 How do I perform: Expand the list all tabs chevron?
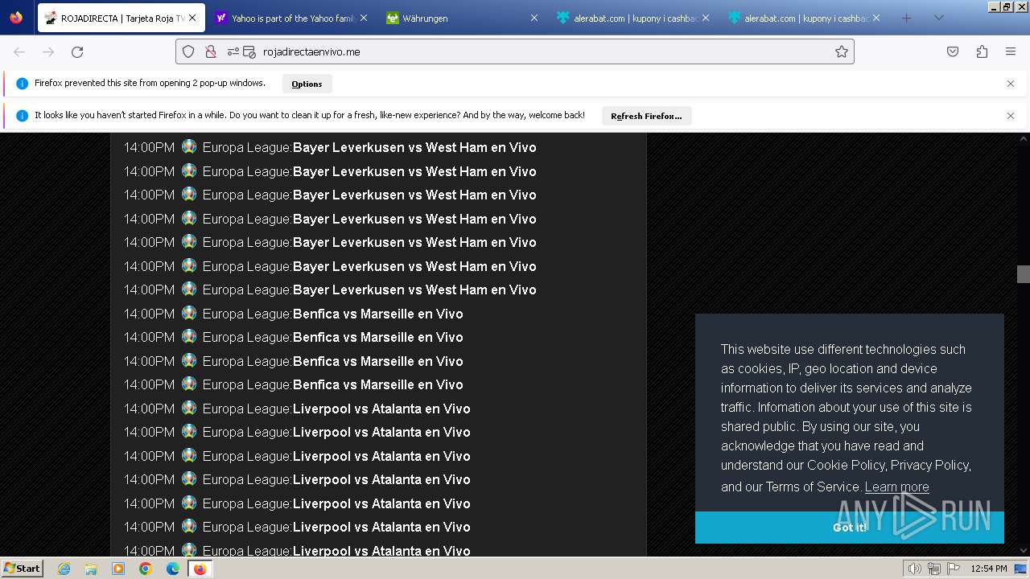938,18
